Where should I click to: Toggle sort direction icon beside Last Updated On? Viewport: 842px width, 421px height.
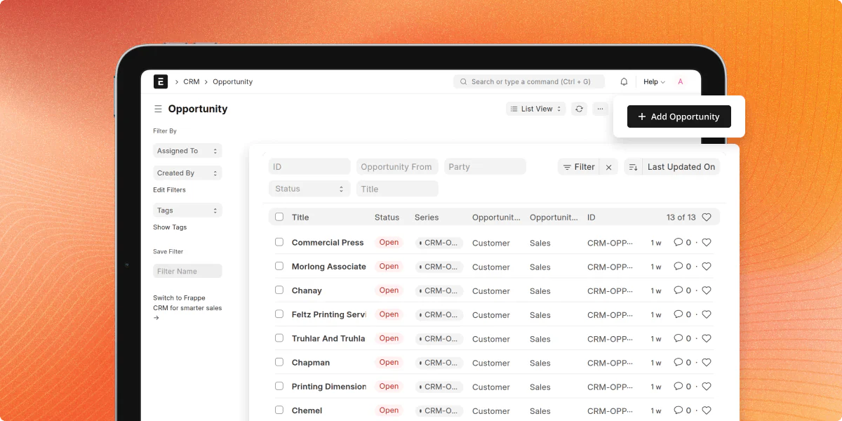click(633, 167)
